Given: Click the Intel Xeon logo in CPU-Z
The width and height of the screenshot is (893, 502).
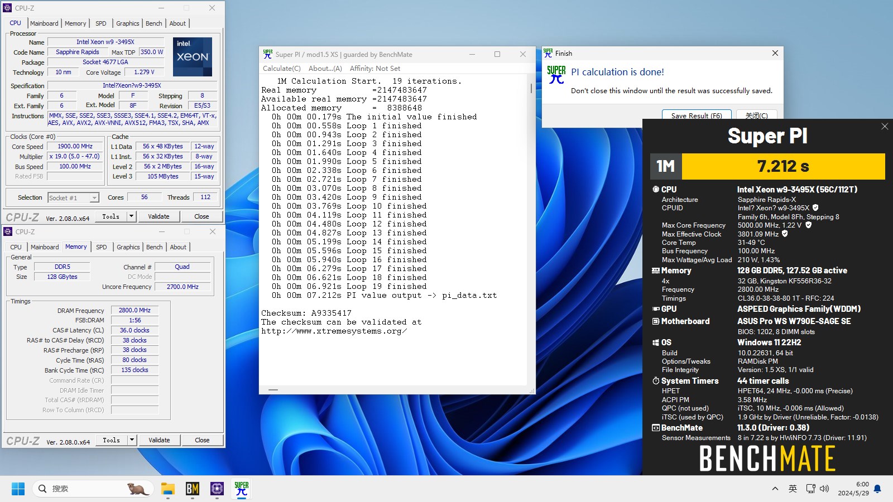Looking at the screenshot, I should point(193,57).
